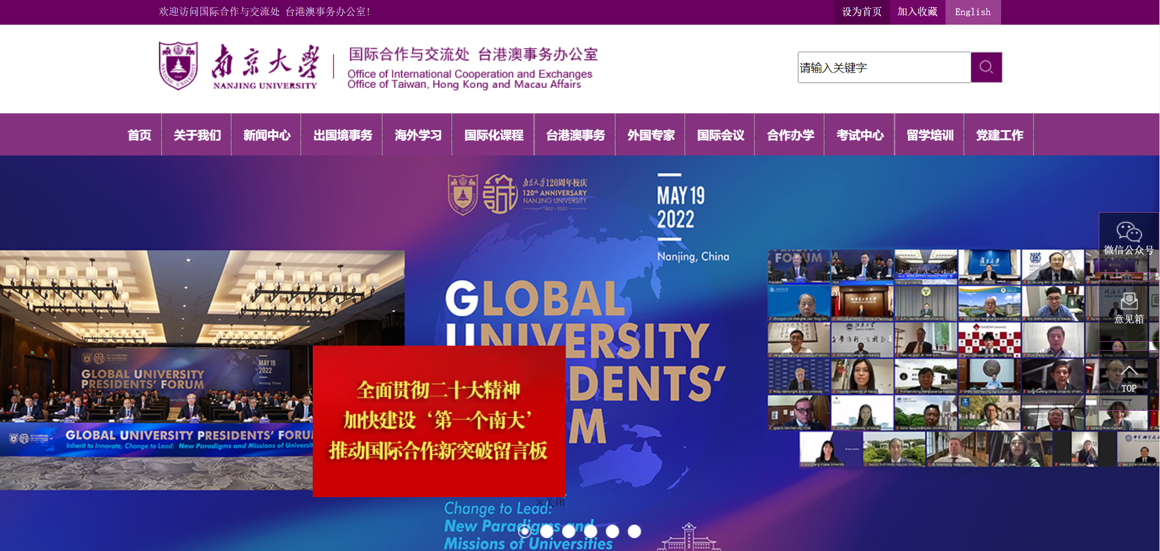Close the red popup with ×关闭
Image resolution: width=1160 pixels, height=551 pixels.
[x=550, y=502]
